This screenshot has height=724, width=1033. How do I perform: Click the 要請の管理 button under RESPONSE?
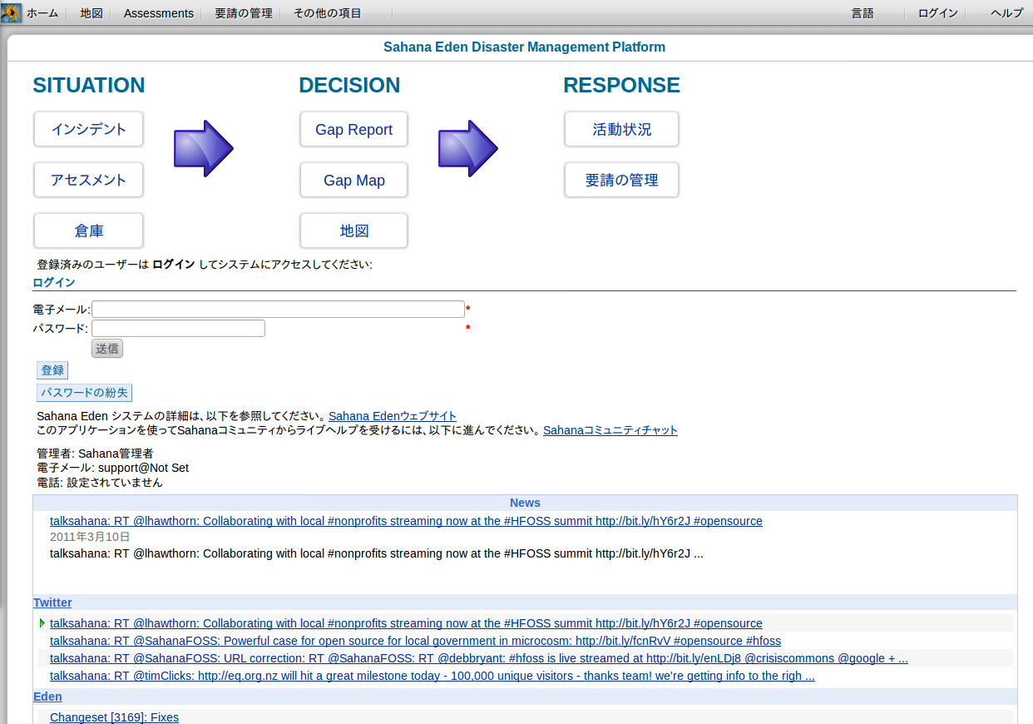pos(621,180)
